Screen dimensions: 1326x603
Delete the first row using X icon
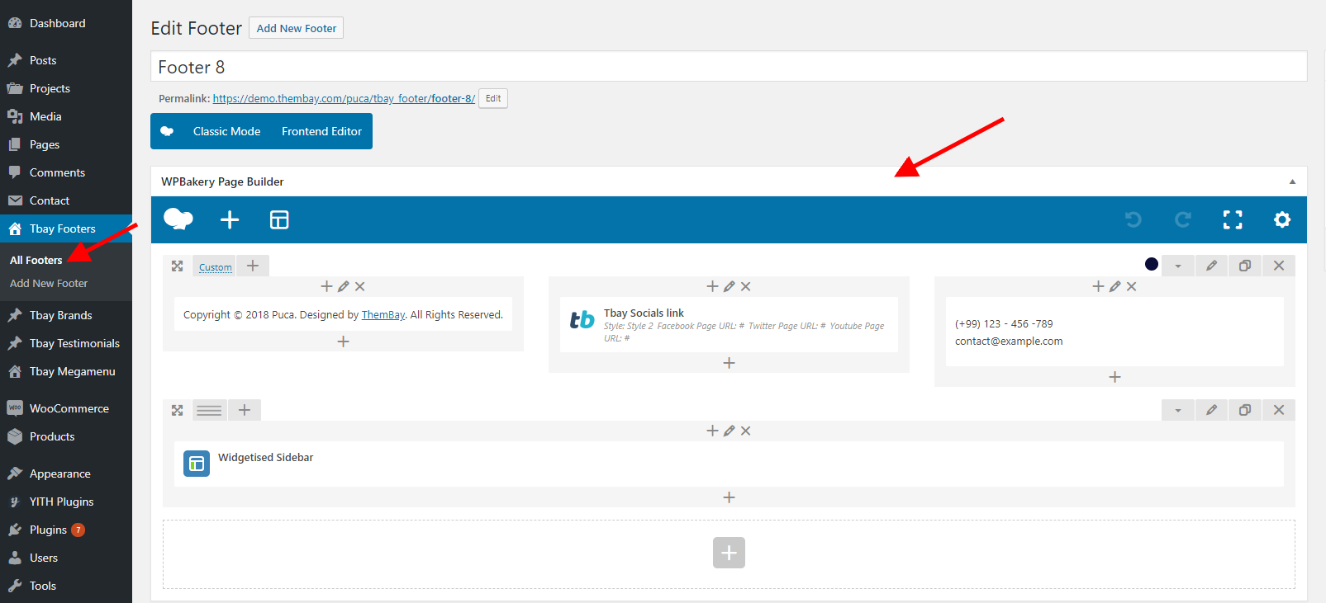point(1278,266)
